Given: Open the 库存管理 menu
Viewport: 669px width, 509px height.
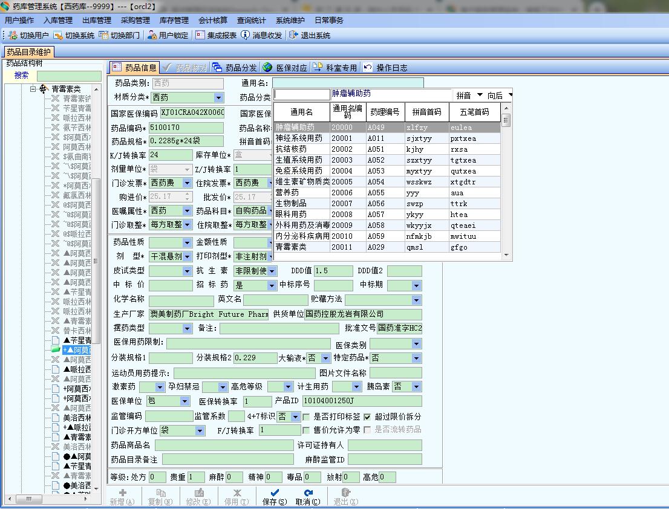Looking at the screenshot, I should [x=174, y=21].
